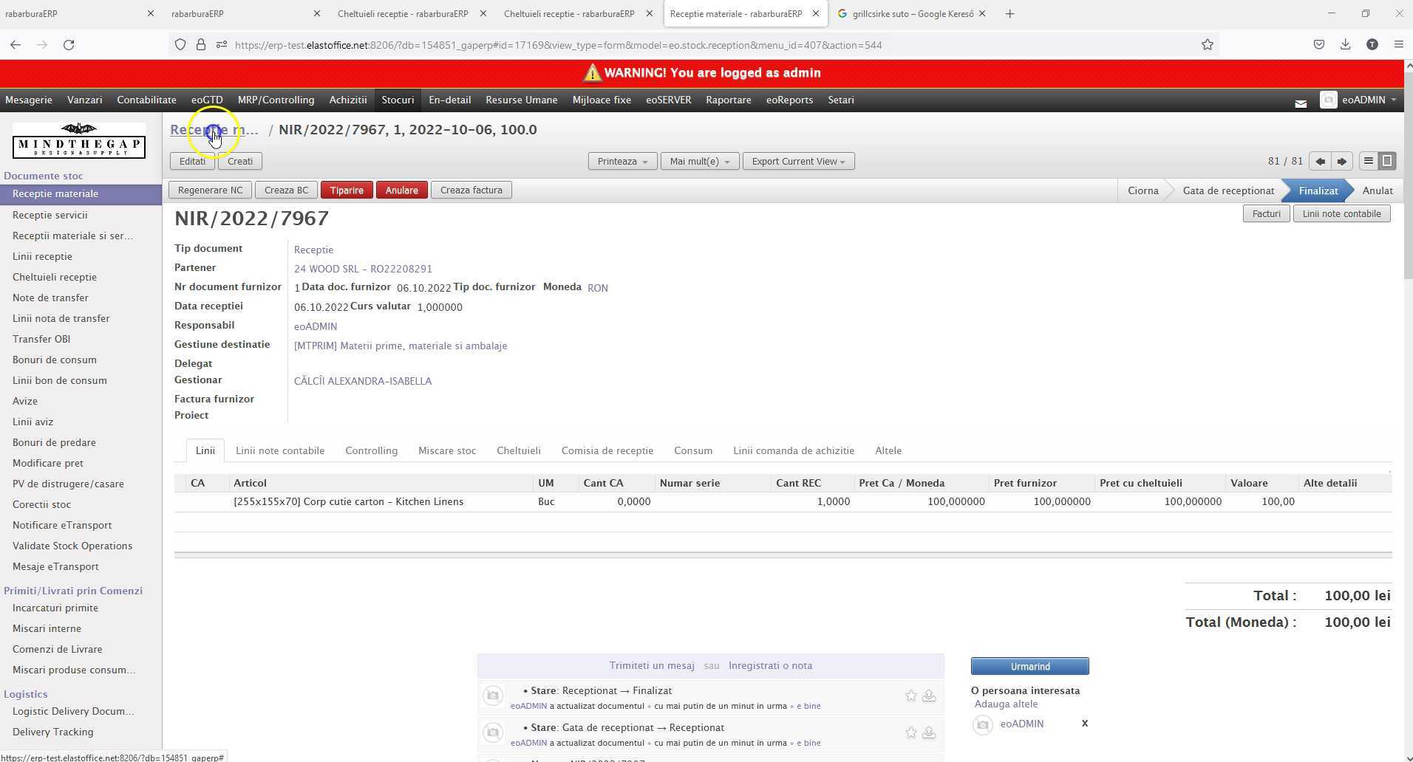Switch to form view icon
Screen dimensions: 1413x762
tap(1387, 161)
